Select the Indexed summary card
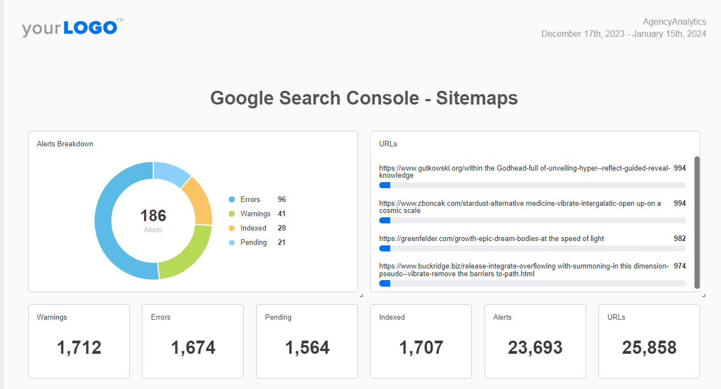Image resolution: width=721 pixels, height=389 pixels. (421, 341)
